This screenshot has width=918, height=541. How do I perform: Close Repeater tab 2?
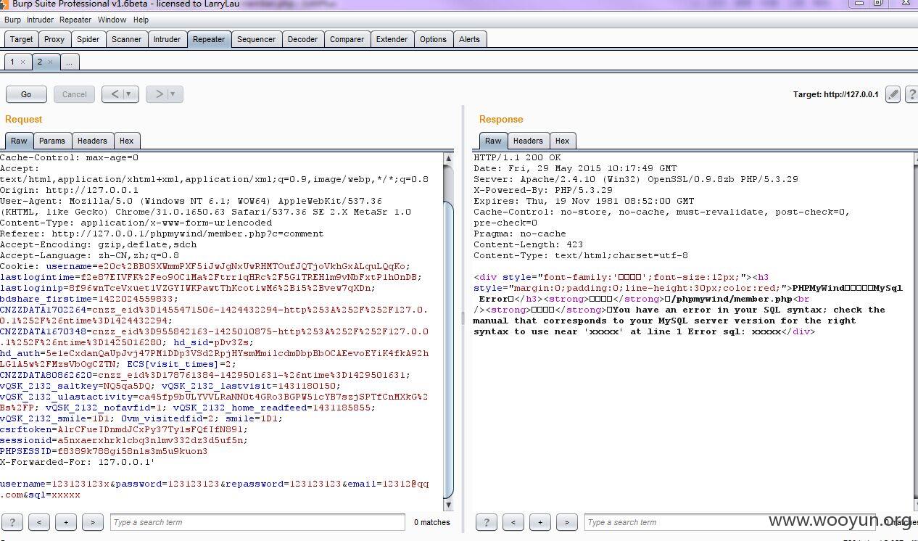click(x=50, y=62)
